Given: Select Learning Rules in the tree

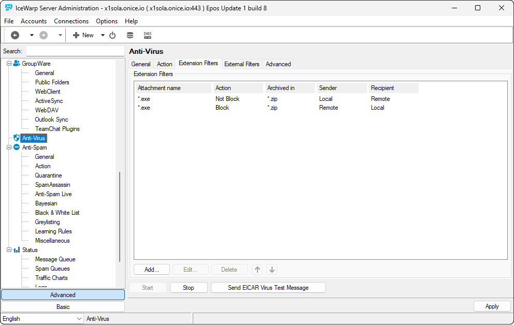Looking at the screenshot, I should click(x=53, y=231).
